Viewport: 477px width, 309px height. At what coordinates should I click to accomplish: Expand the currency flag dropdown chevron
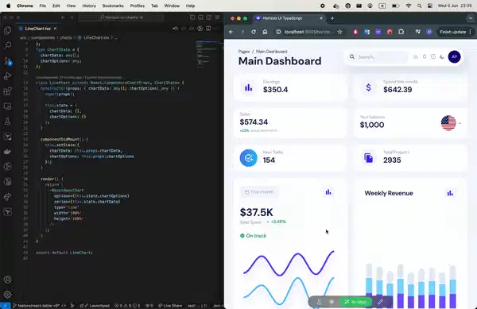460,123
